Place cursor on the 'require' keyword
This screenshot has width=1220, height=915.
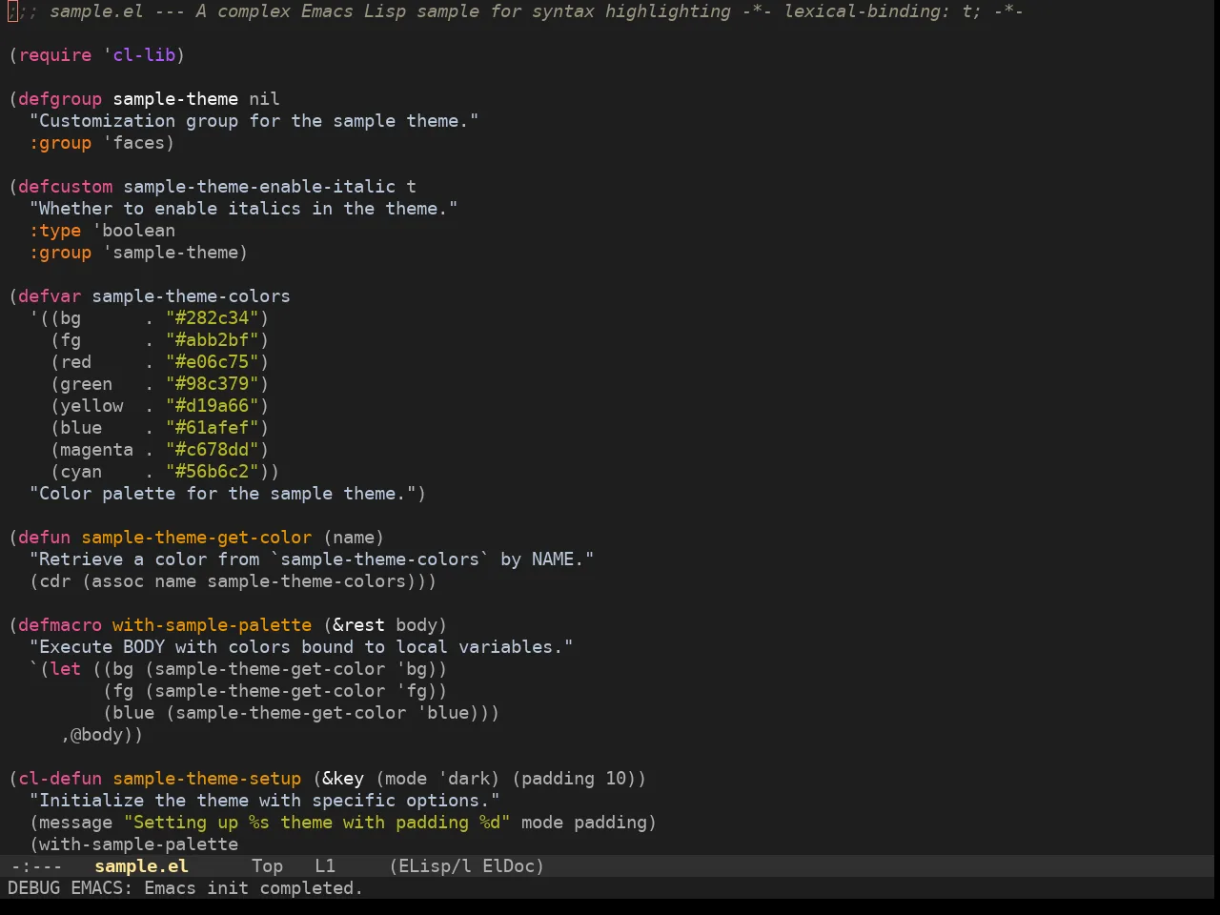click(x=55, y=54)
